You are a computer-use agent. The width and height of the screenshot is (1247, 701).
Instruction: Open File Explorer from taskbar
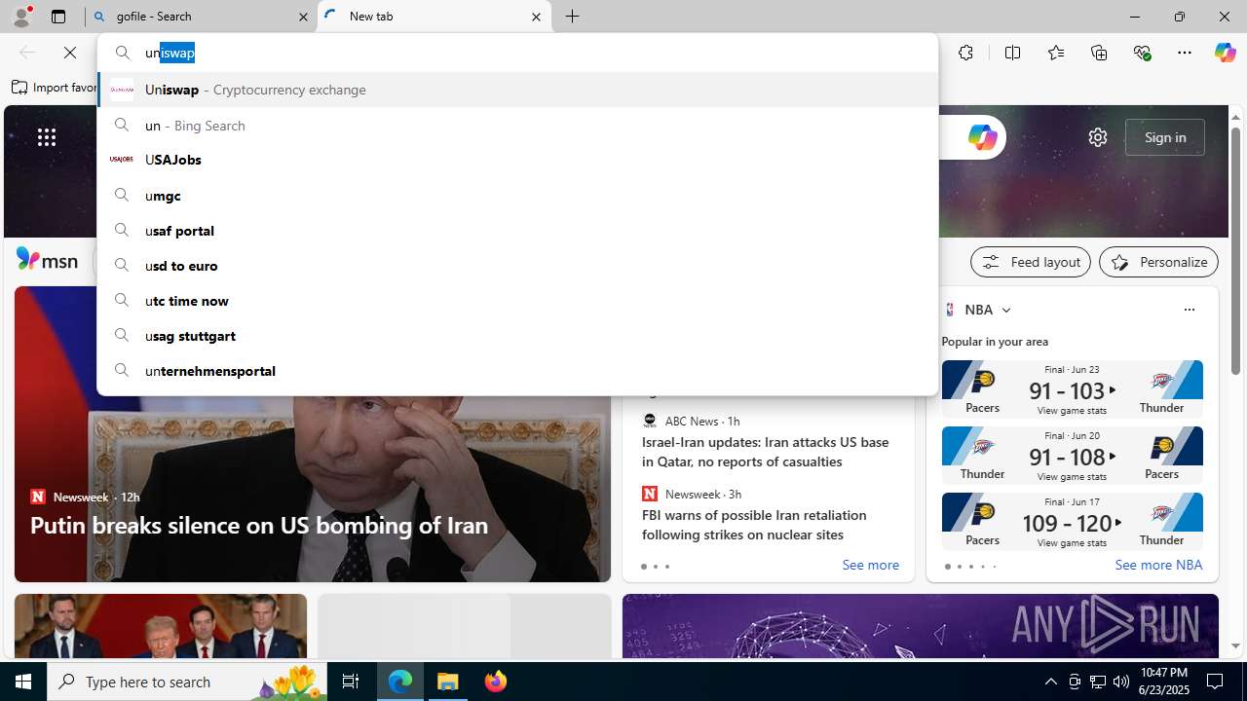[x=448, y=682]
